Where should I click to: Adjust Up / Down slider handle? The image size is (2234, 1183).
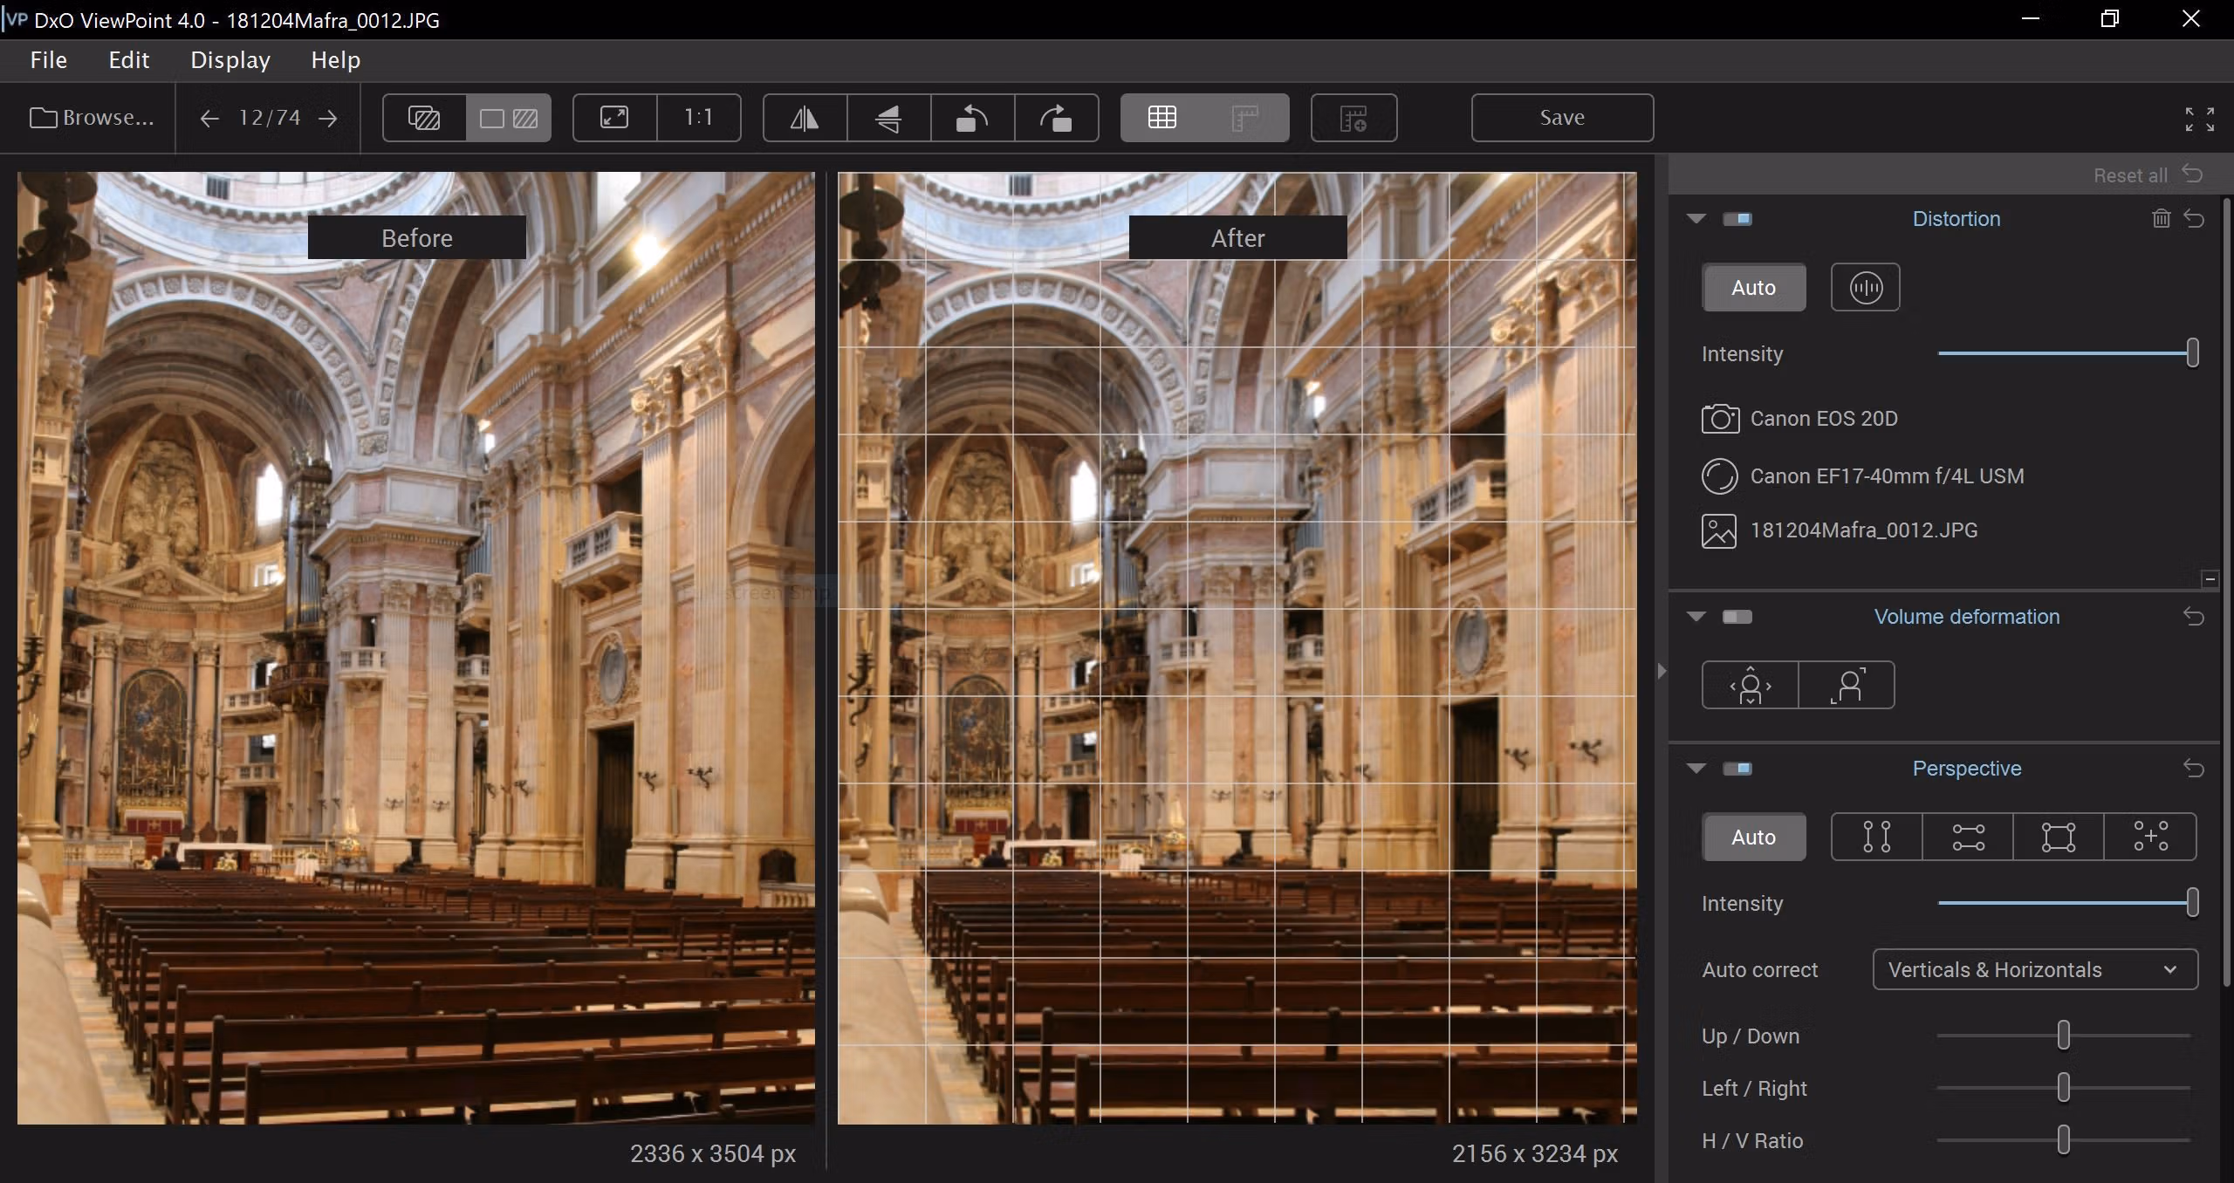click(x=2063, y=1036)
